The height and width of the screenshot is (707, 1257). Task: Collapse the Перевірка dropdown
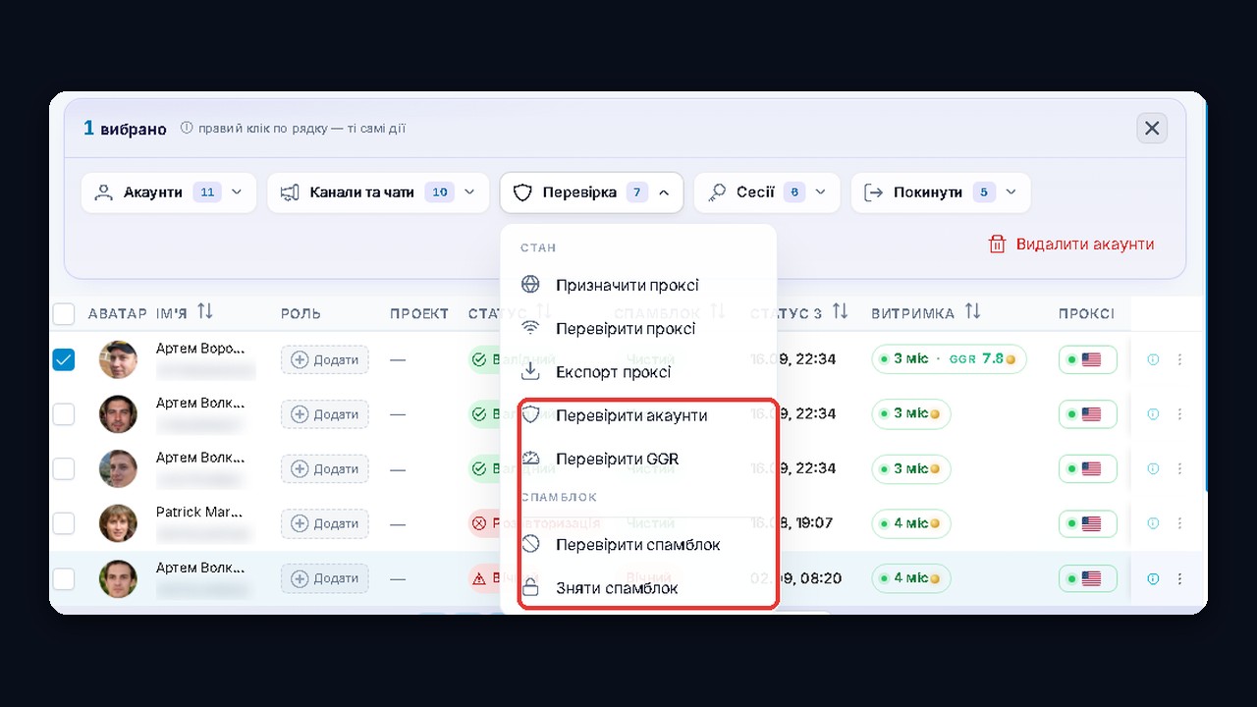(591, 192)
